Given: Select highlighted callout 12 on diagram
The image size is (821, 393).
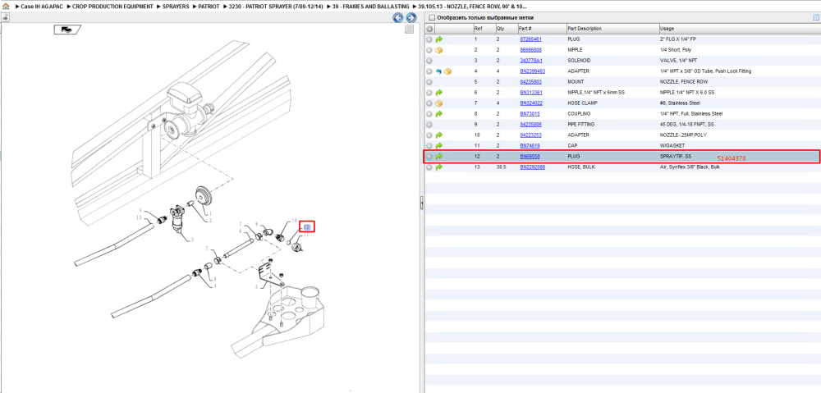Looking at the screenshot, I should 307,226.
